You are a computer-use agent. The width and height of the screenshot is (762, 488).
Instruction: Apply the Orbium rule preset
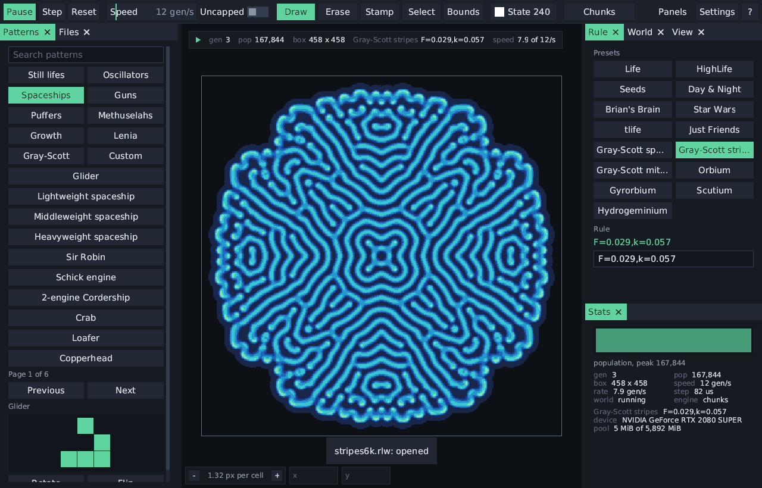[x=714, y=170]
